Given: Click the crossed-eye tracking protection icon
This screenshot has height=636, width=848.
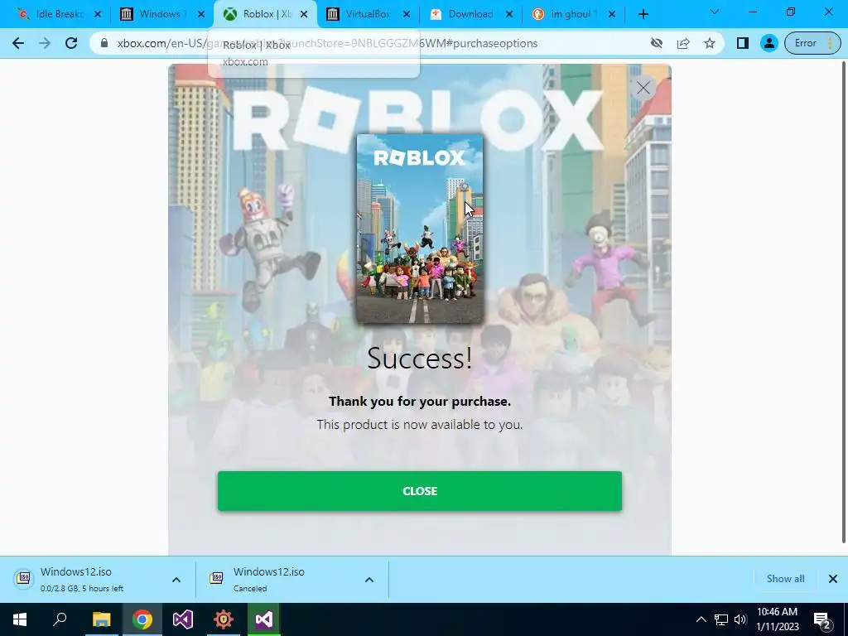Looking at the screenshot, I should pyautogui.click(x=657, y=43).
